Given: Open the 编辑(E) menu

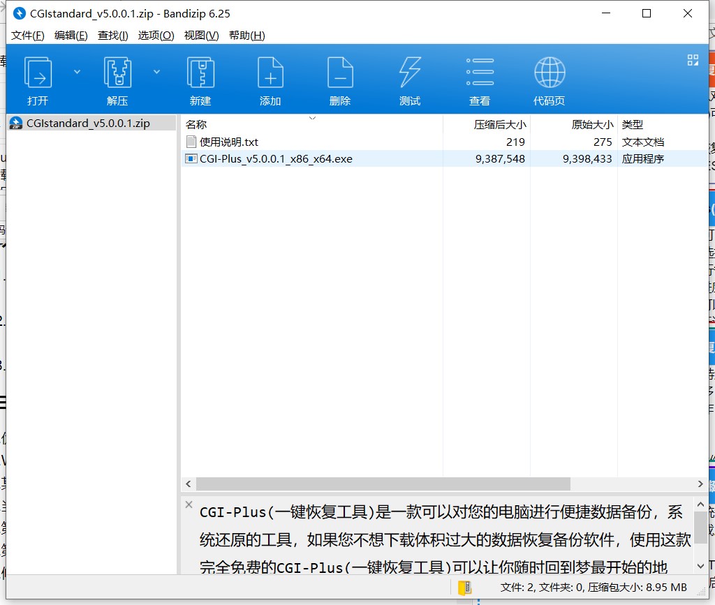Looking at the screenshot, I should point(71,36).
